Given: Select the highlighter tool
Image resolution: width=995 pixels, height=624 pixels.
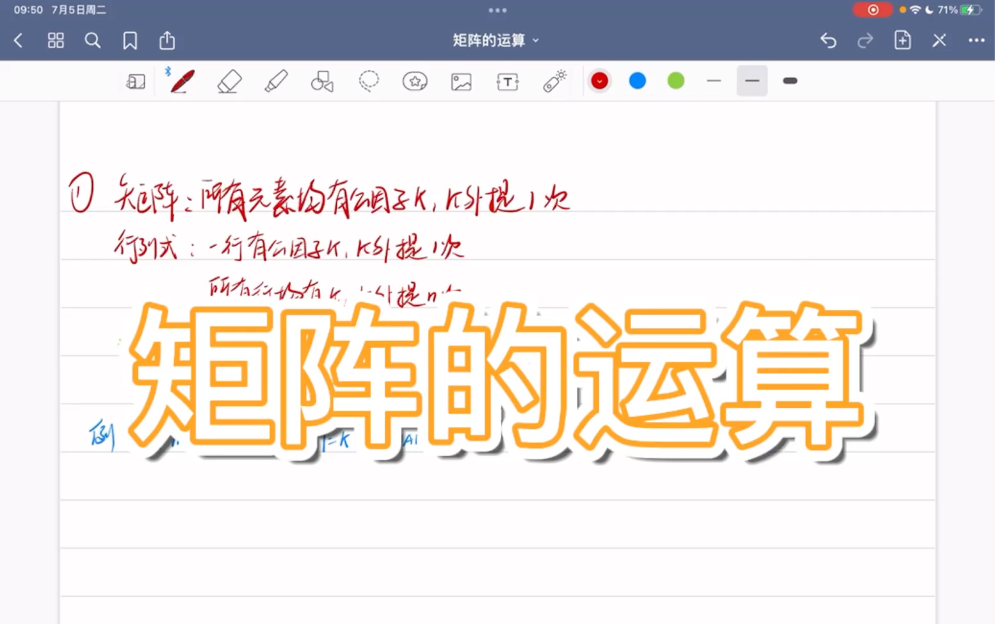Looking at the screenshot, I should [x=276, y=81].
